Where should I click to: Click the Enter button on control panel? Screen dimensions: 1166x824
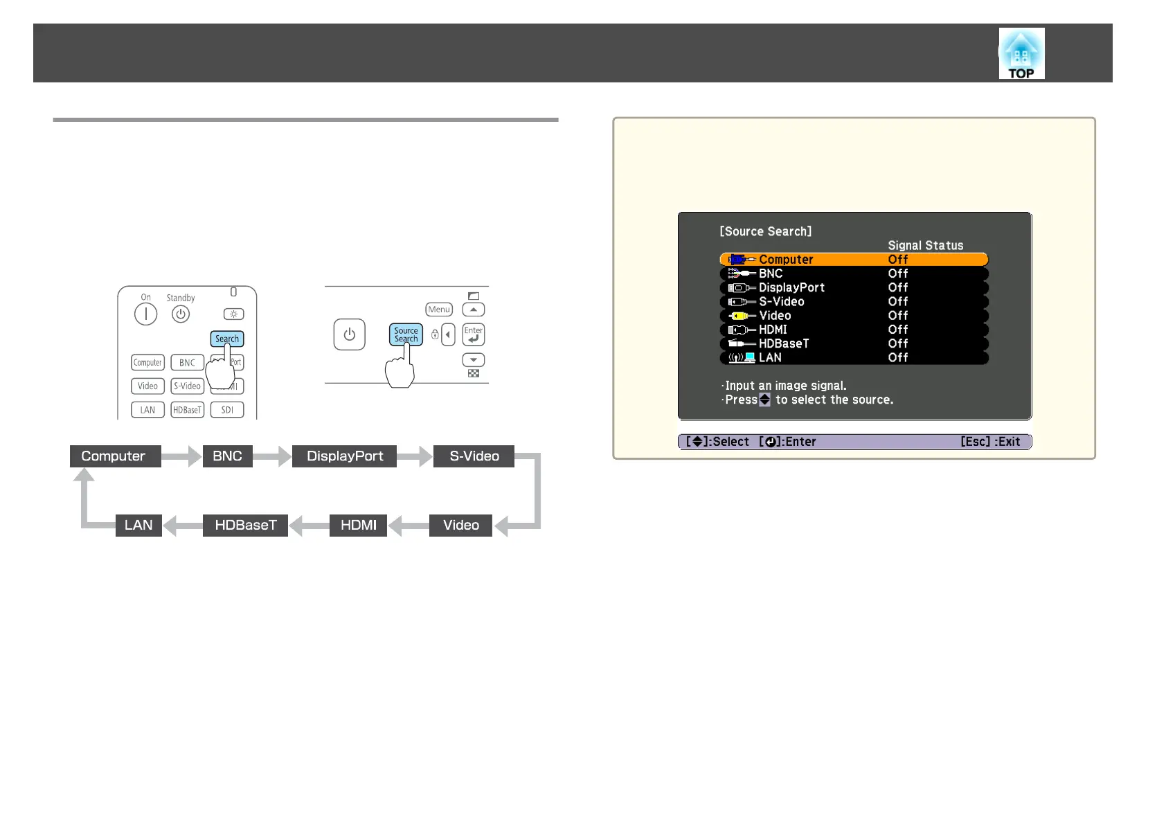click(474, 334)
